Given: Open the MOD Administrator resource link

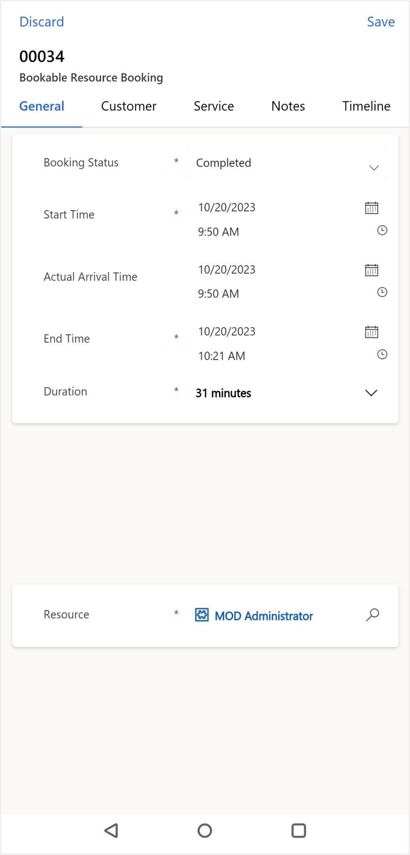Looking at the screenshot, I should tap(264, 616).
